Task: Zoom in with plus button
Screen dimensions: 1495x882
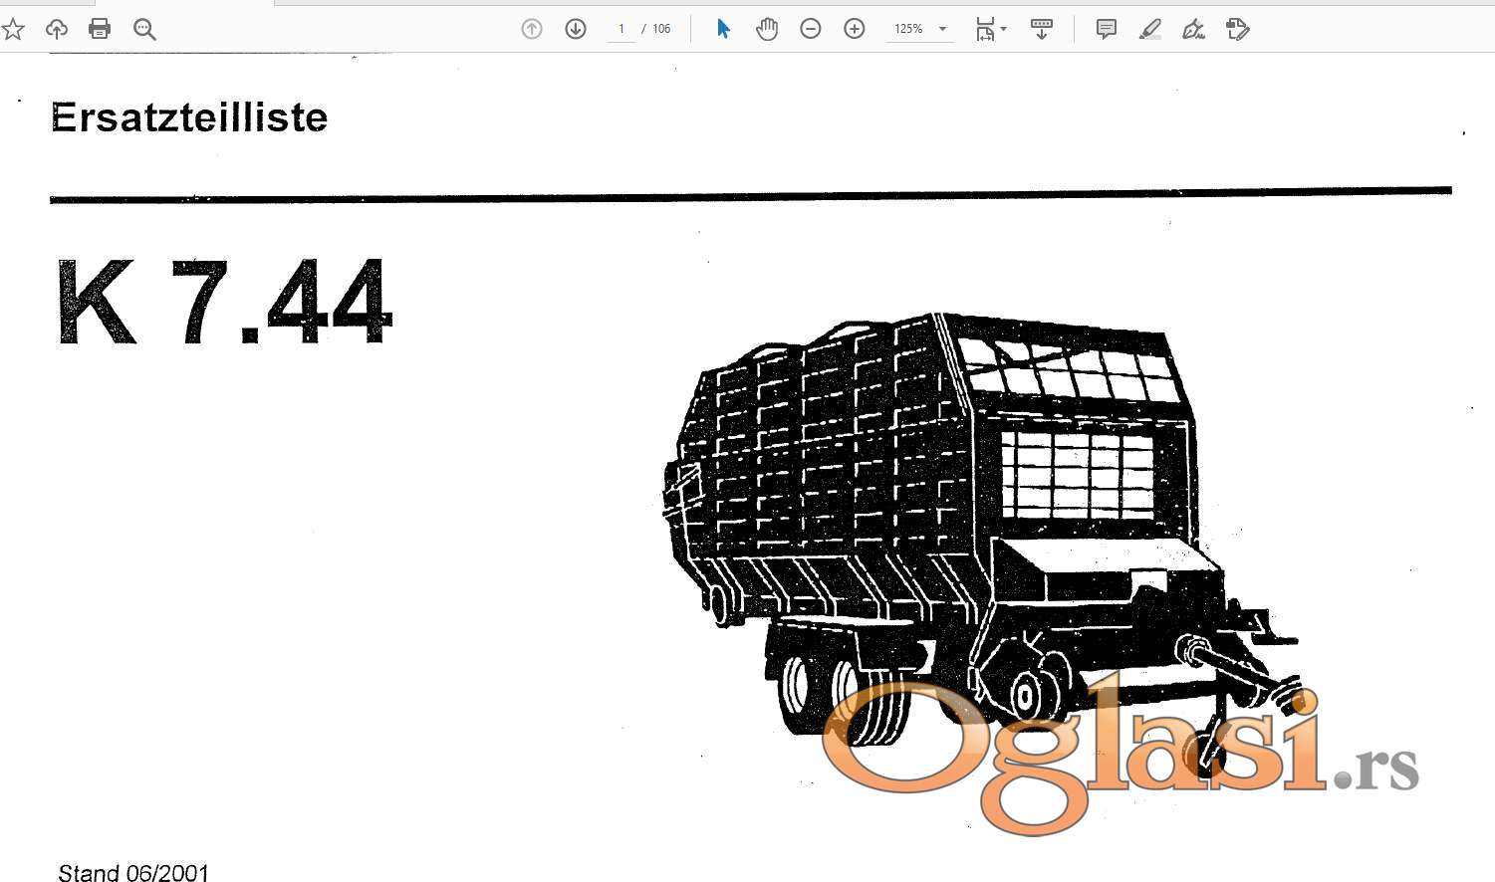Action: (x=855, y=29)
